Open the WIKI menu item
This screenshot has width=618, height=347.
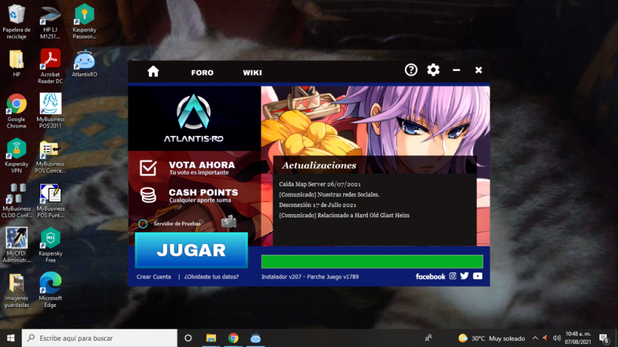[252, 73]
